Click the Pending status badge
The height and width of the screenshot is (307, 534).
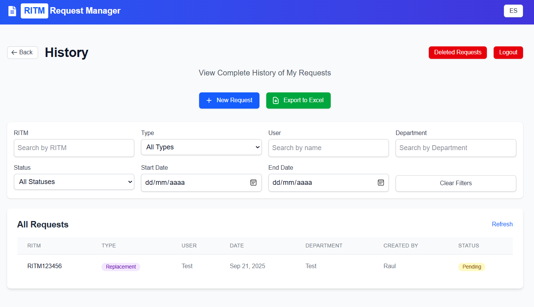click(x=472, y=267)
